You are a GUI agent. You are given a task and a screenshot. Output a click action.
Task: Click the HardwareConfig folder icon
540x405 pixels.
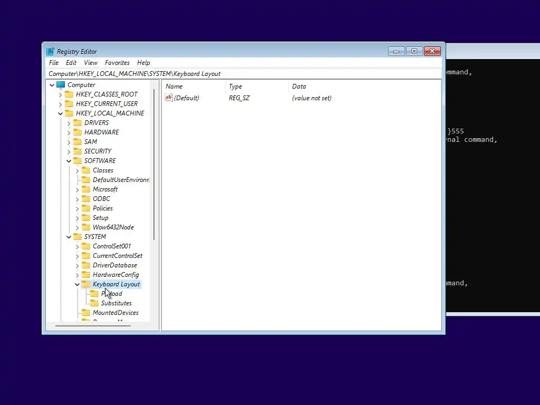[x=86, y=275]
